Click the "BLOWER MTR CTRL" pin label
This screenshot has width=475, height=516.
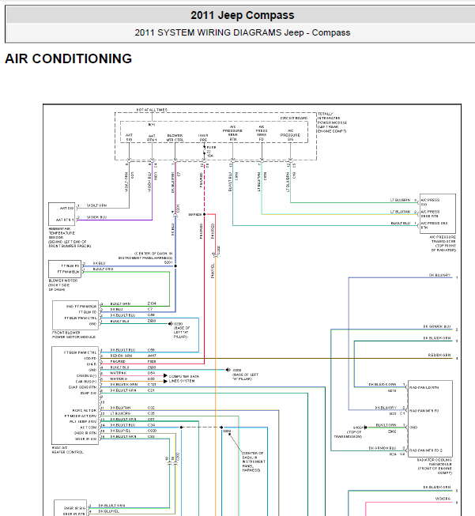click(175, 137)
